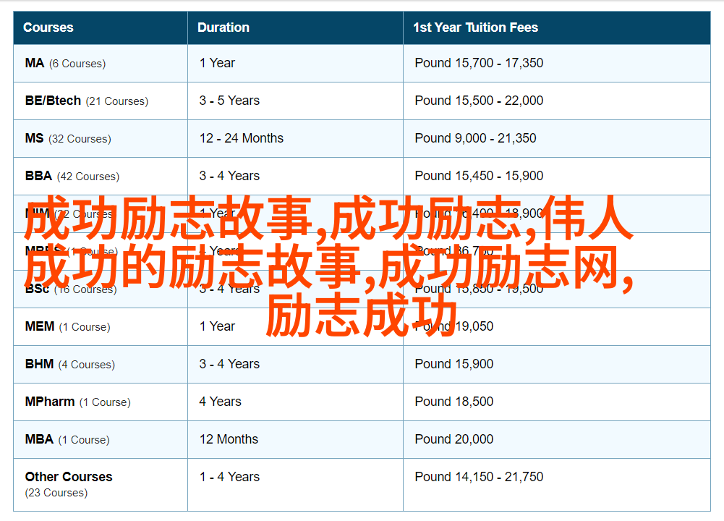724x521 pixels.
Task: Click the MPharm 4 Years duration cell
Action: tap(221, 402)
